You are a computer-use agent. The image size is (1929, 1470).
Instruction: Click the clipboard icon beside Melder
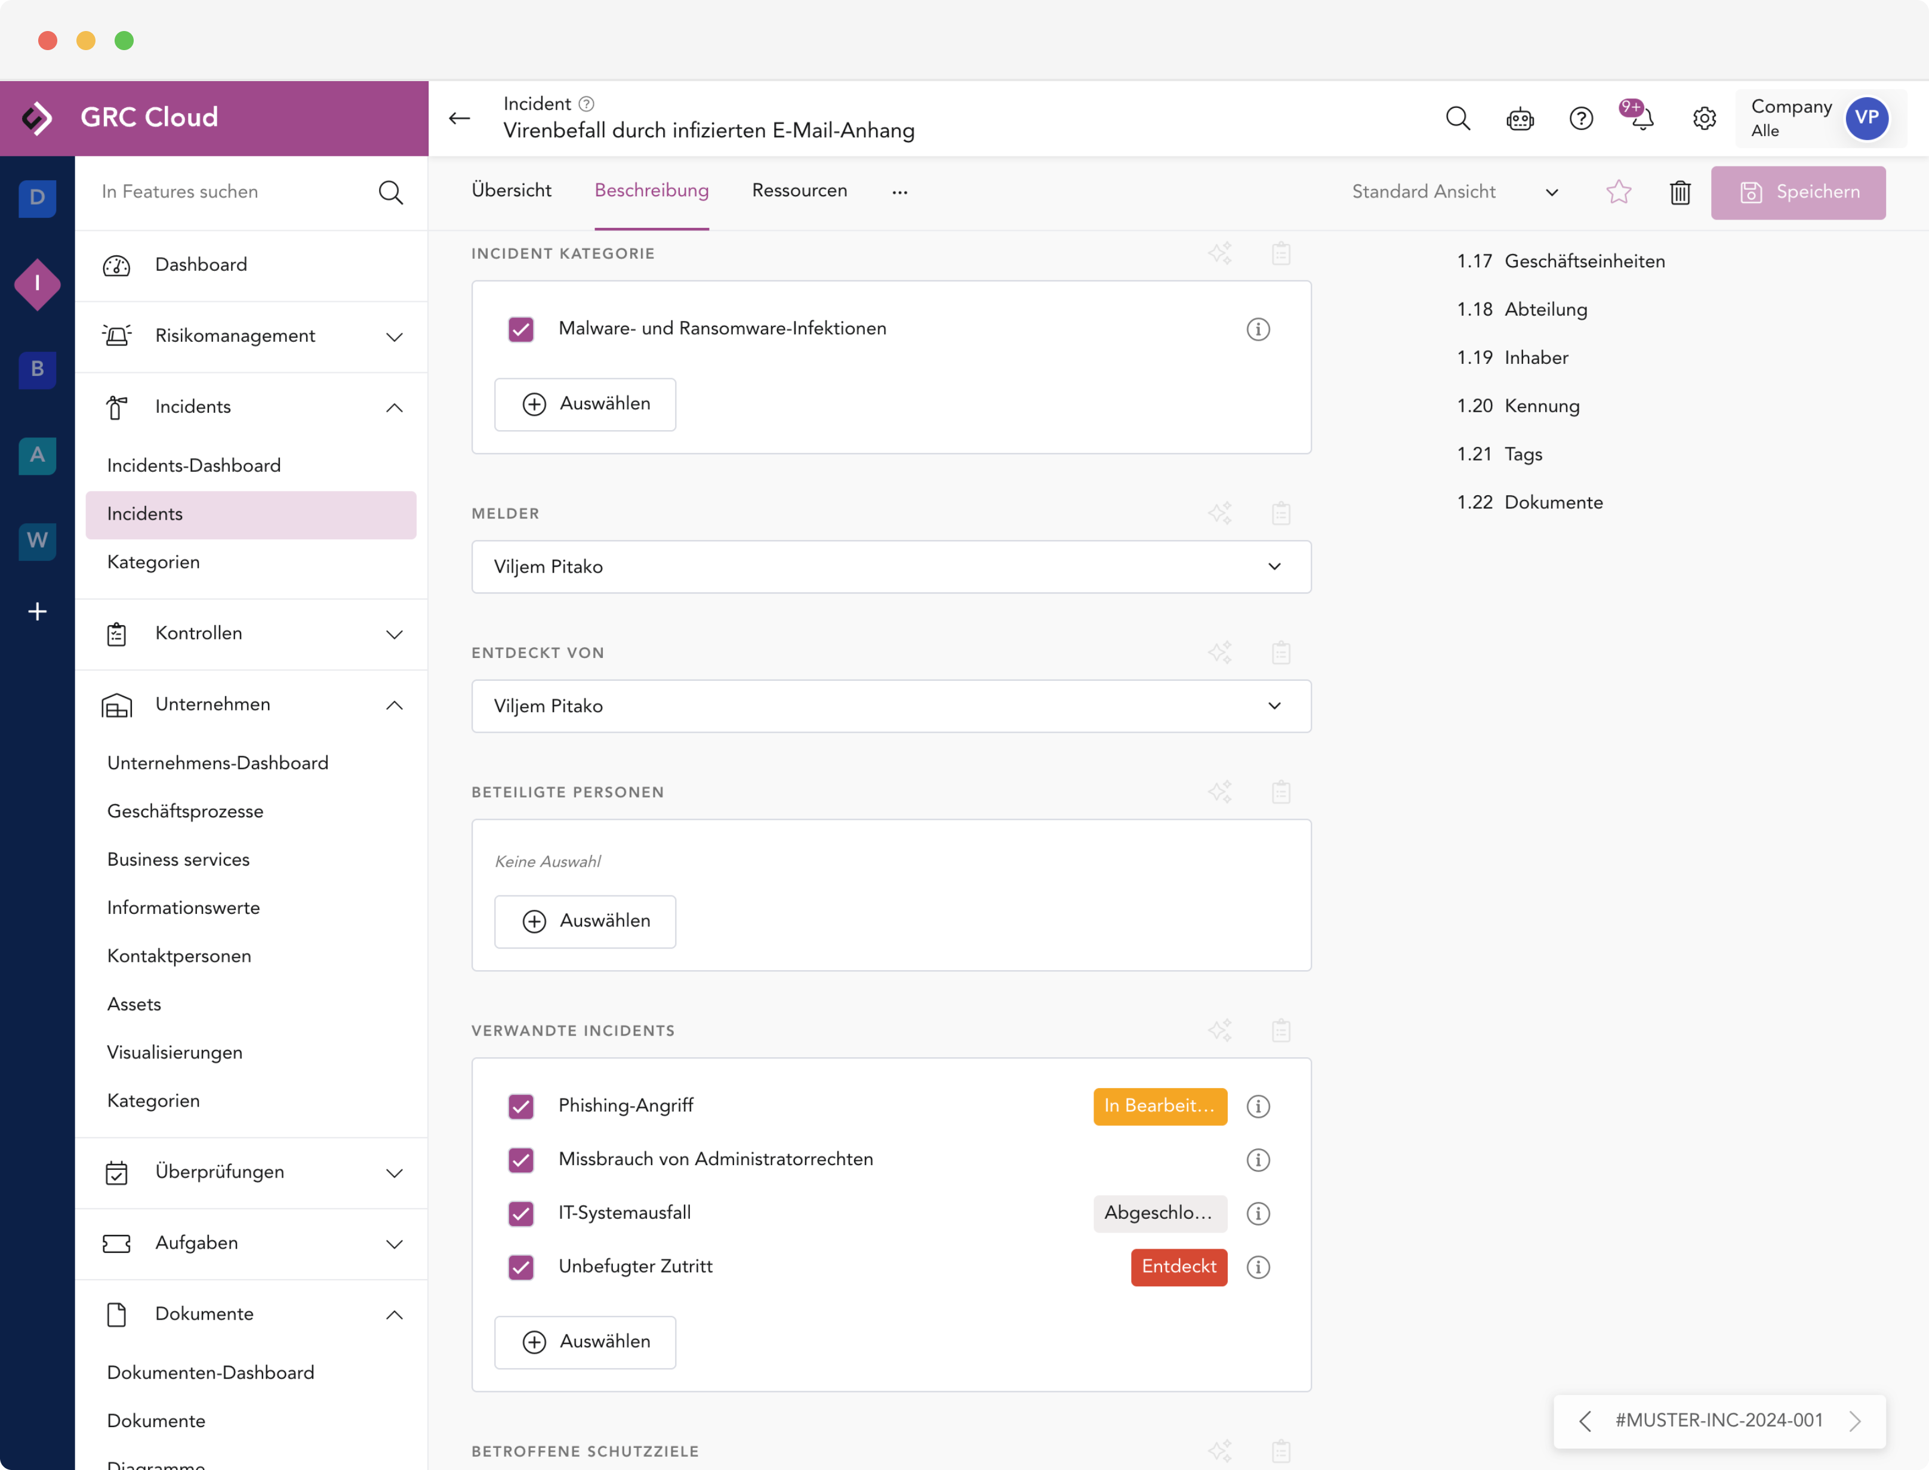1280,514
